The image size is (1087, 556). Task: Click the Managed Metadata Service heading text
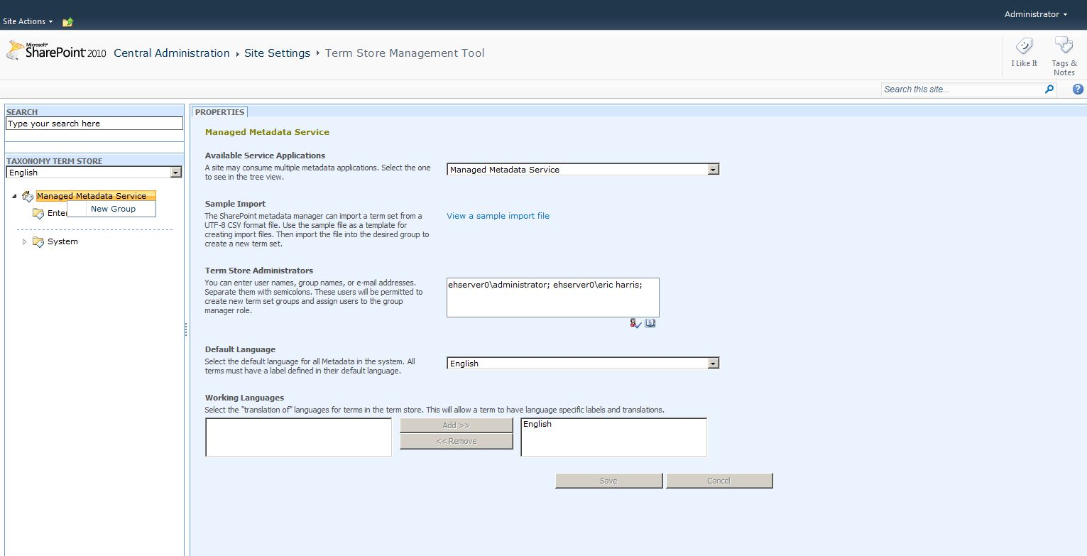coord(267,132)
